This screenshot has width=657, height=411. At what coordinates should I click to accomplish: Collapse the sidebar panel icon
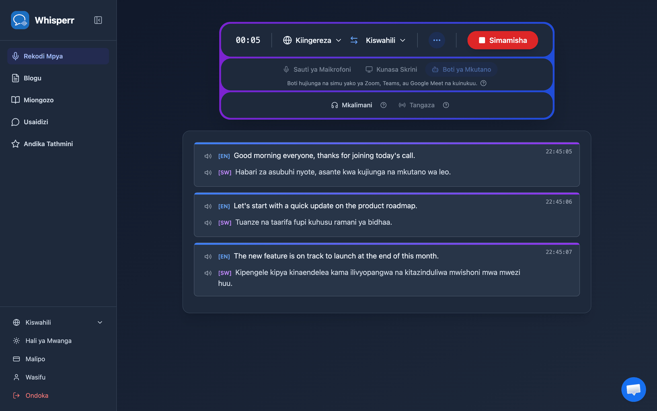click(98, 20)
